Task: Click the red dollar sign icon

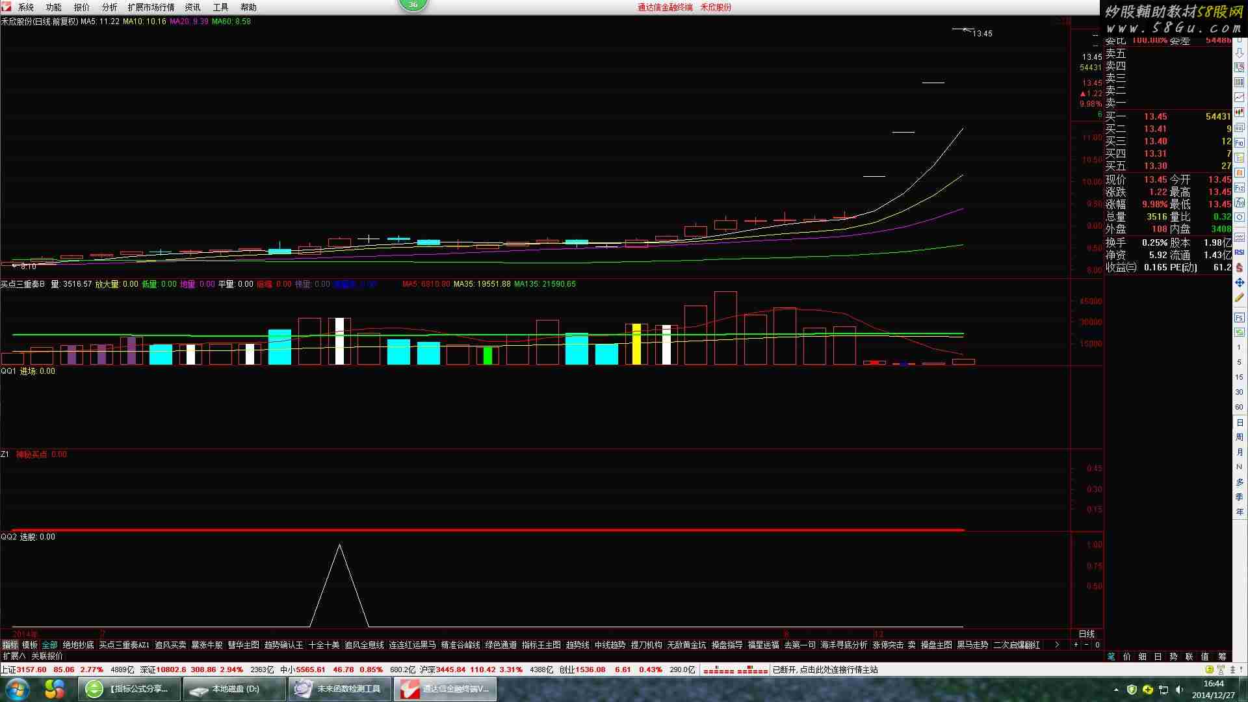Action: pos(1240,267)
